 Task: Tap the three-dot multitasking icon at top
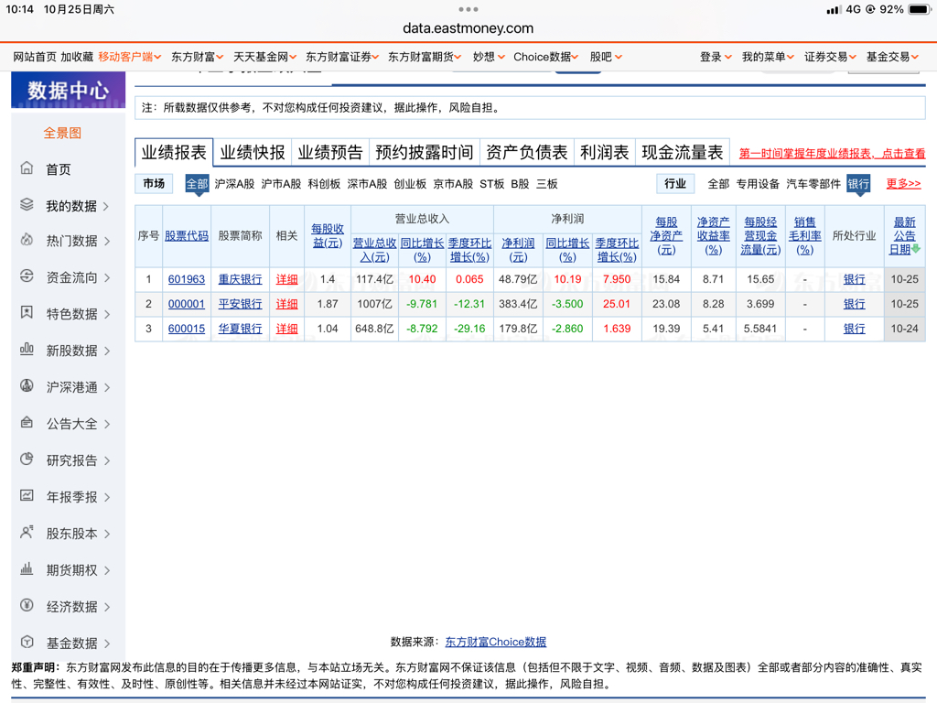click(x=468, y=9)
